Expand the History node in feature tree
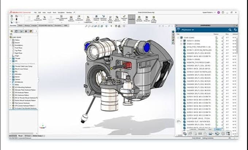Viewport: 248px width, 150px height. click(x=11, y=40)
